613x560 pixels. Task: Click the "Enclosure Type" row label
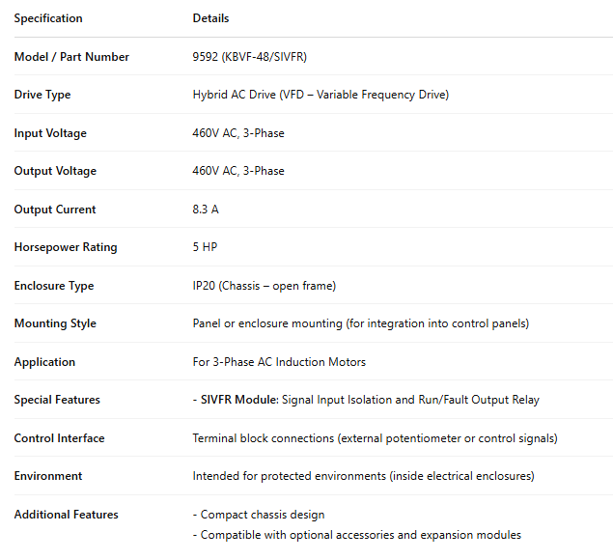55,286
